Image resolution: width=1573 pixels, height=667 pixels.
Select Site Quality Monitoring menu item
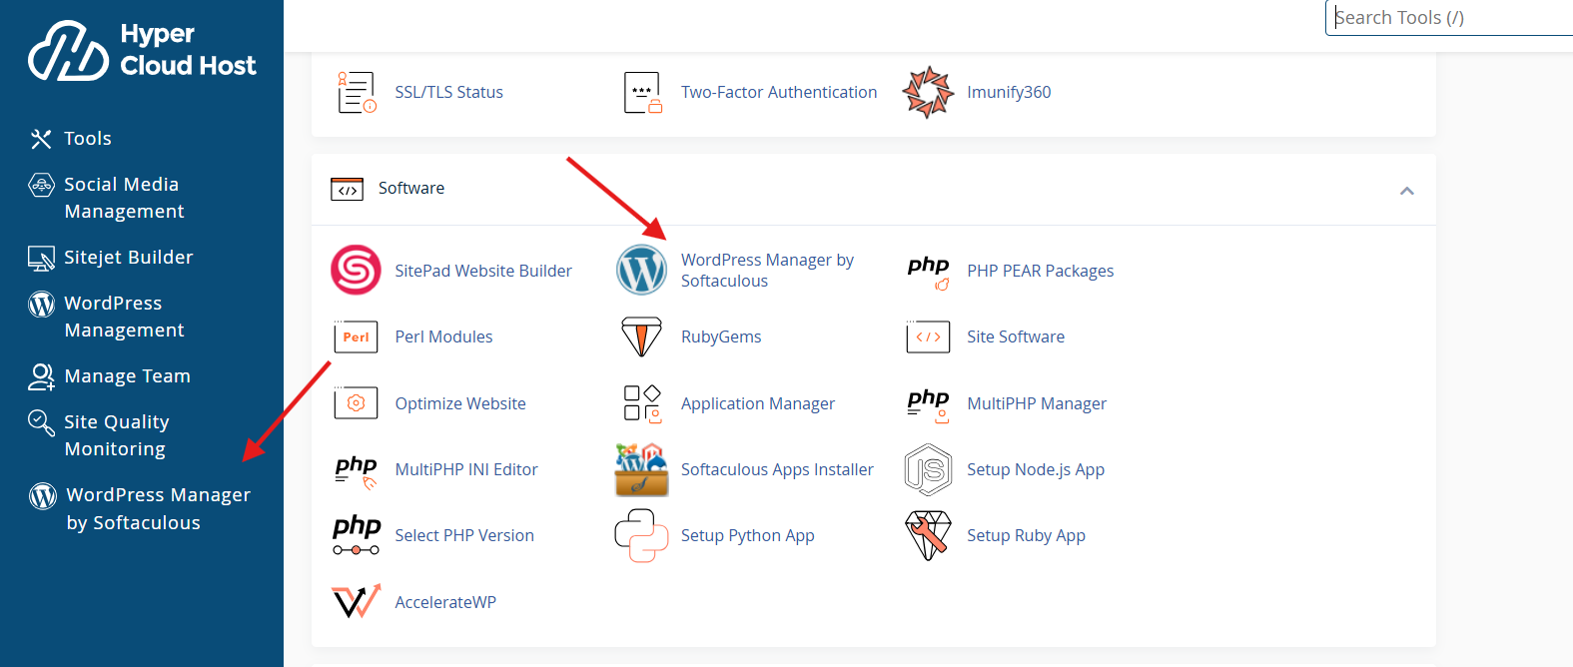pyautogui.click(x=117, y=435)
